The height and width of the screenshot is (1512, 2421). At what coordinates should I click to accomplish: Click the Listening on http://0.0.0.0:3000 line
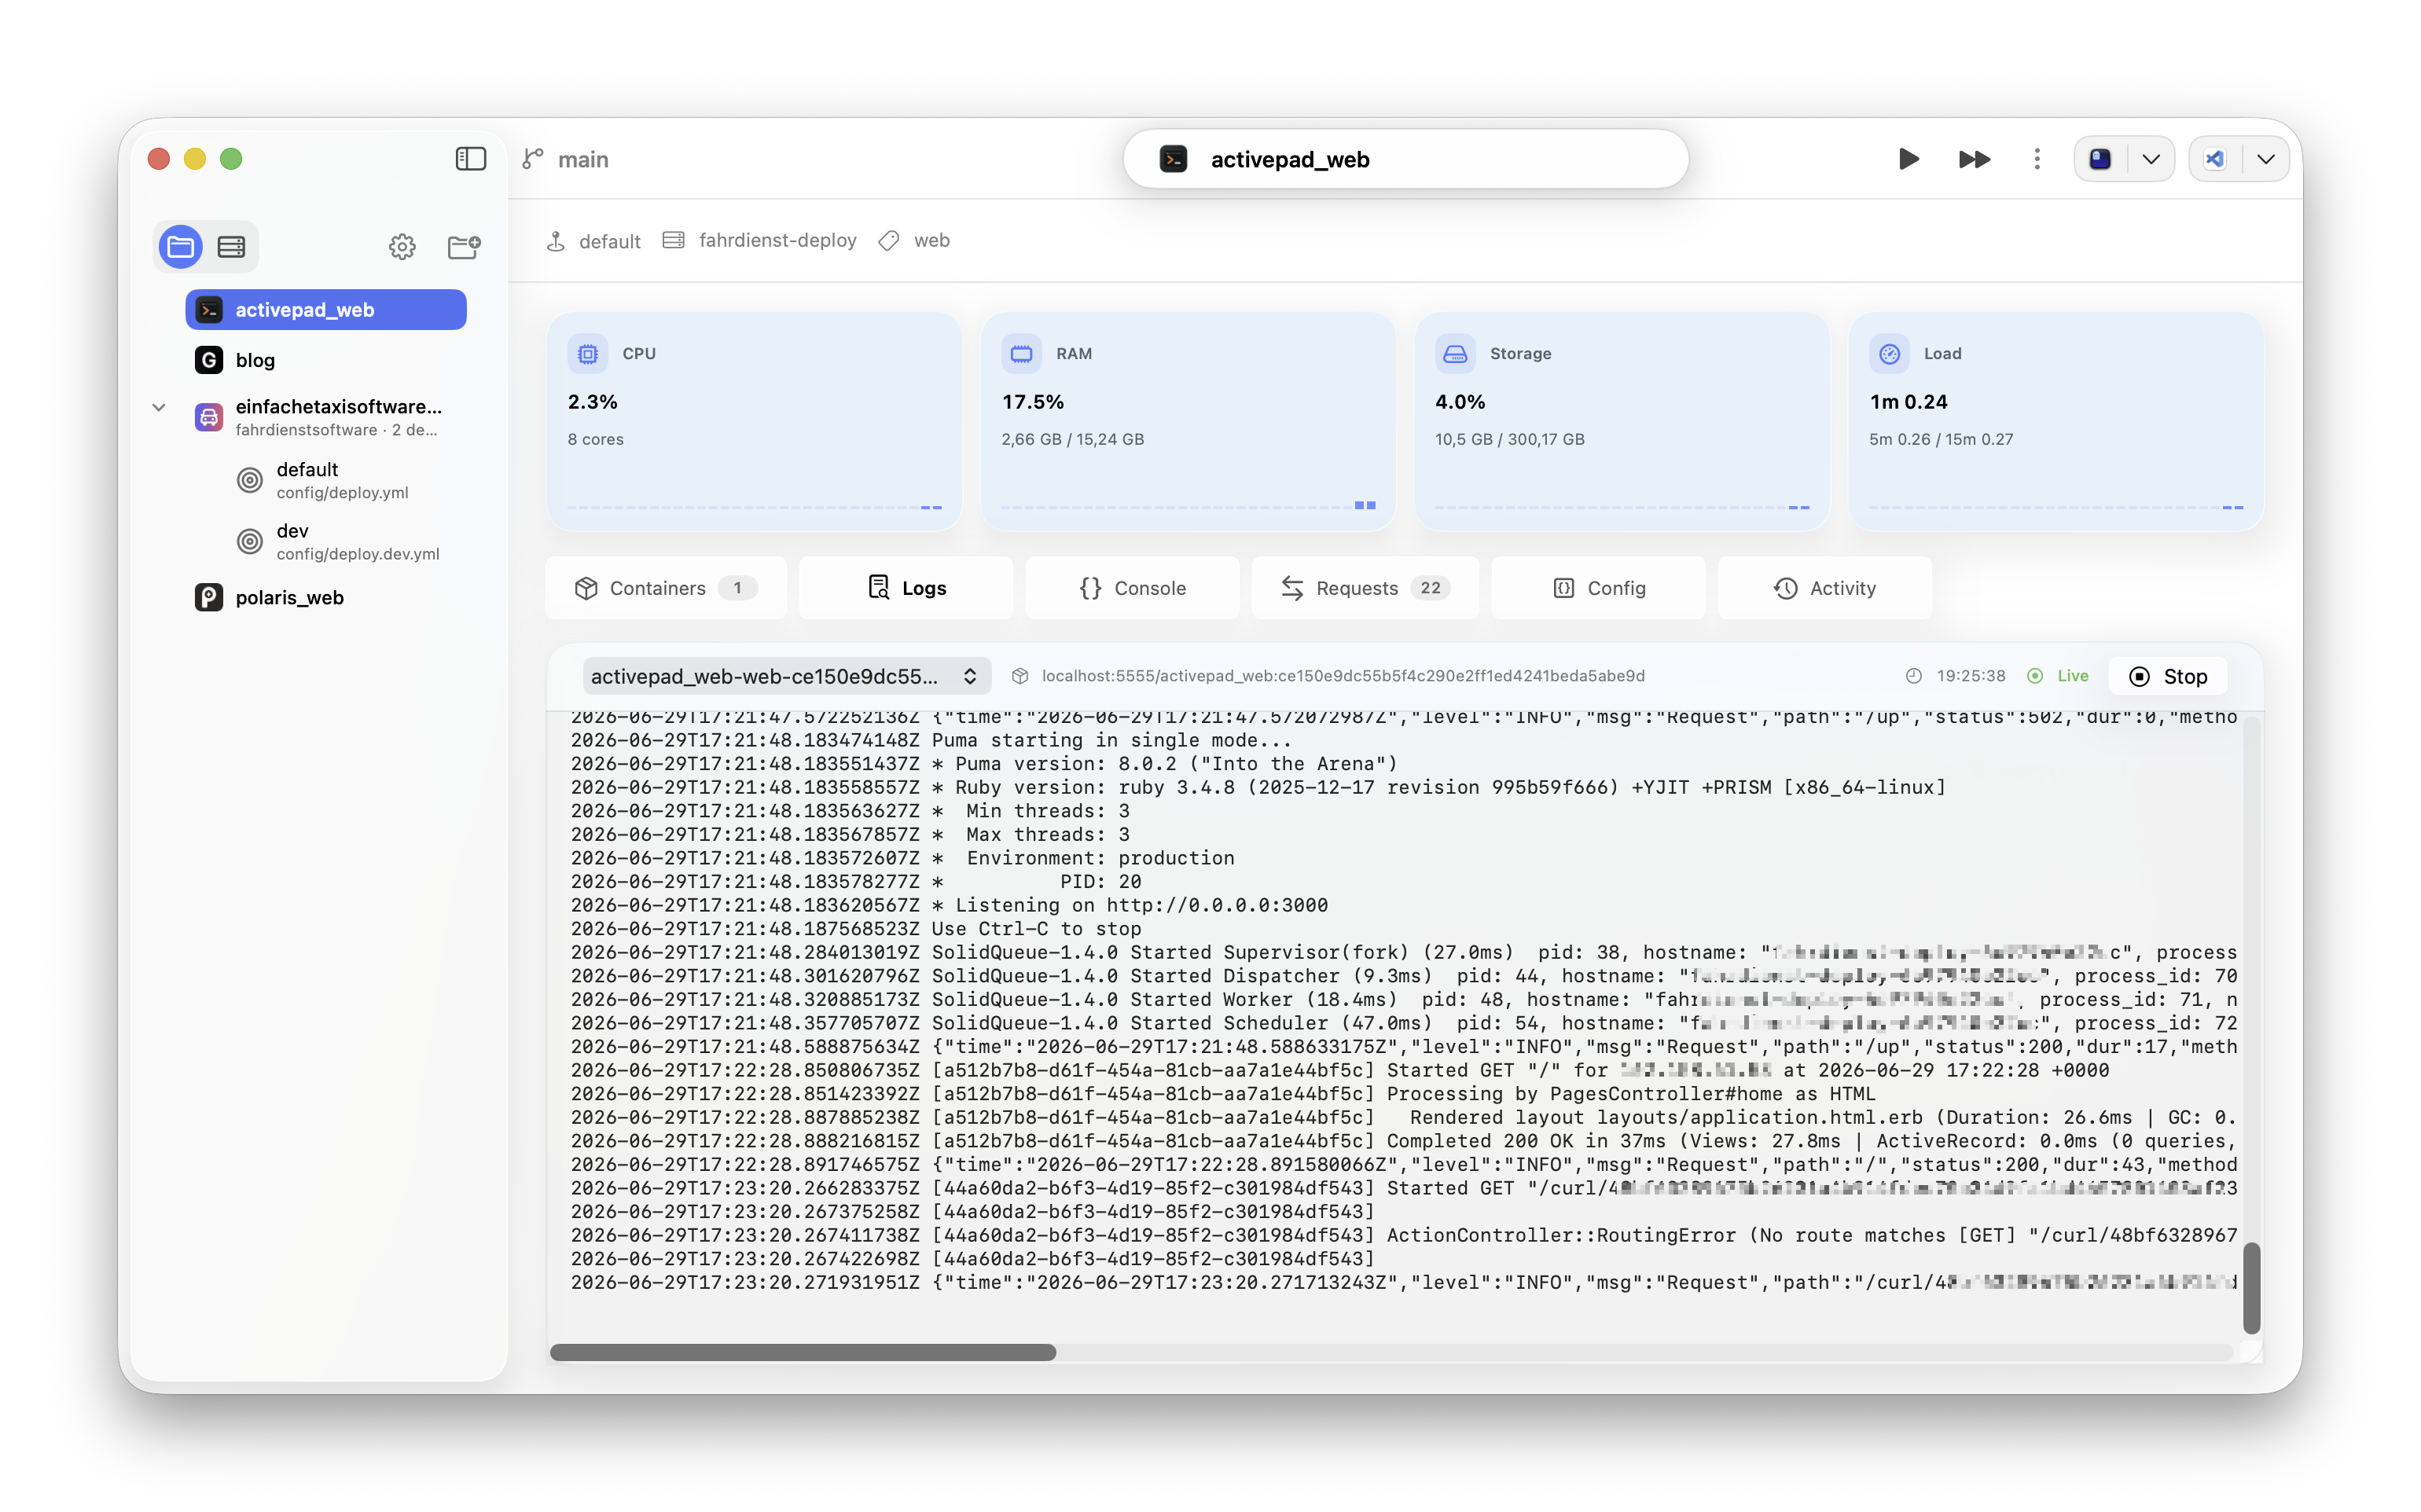pos(949,906)
